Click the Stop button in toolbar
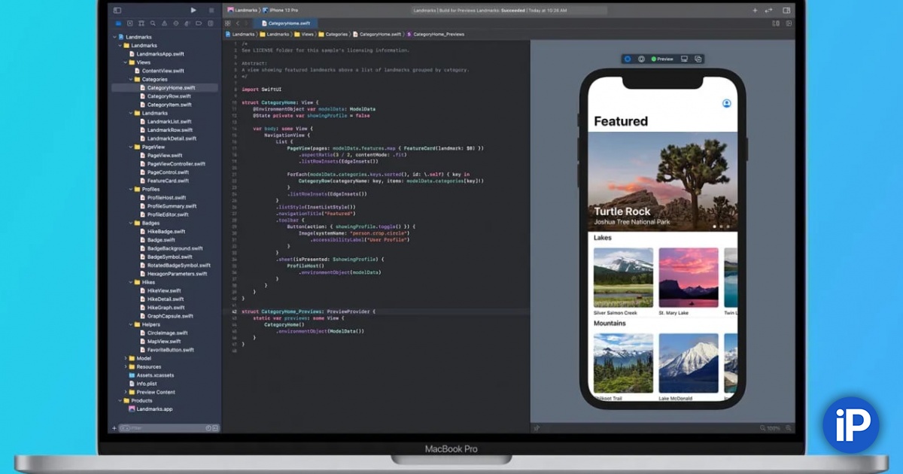 point(211,11)
